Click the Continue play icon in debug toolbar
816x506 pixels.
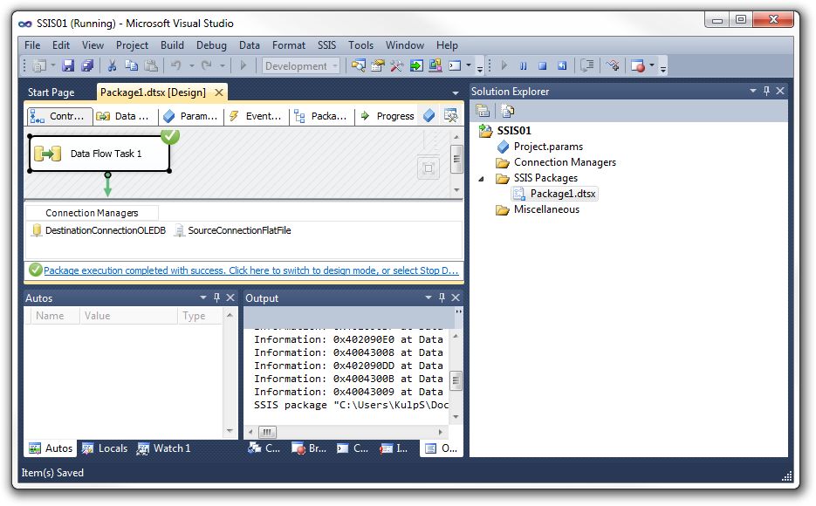click(504, 65)
